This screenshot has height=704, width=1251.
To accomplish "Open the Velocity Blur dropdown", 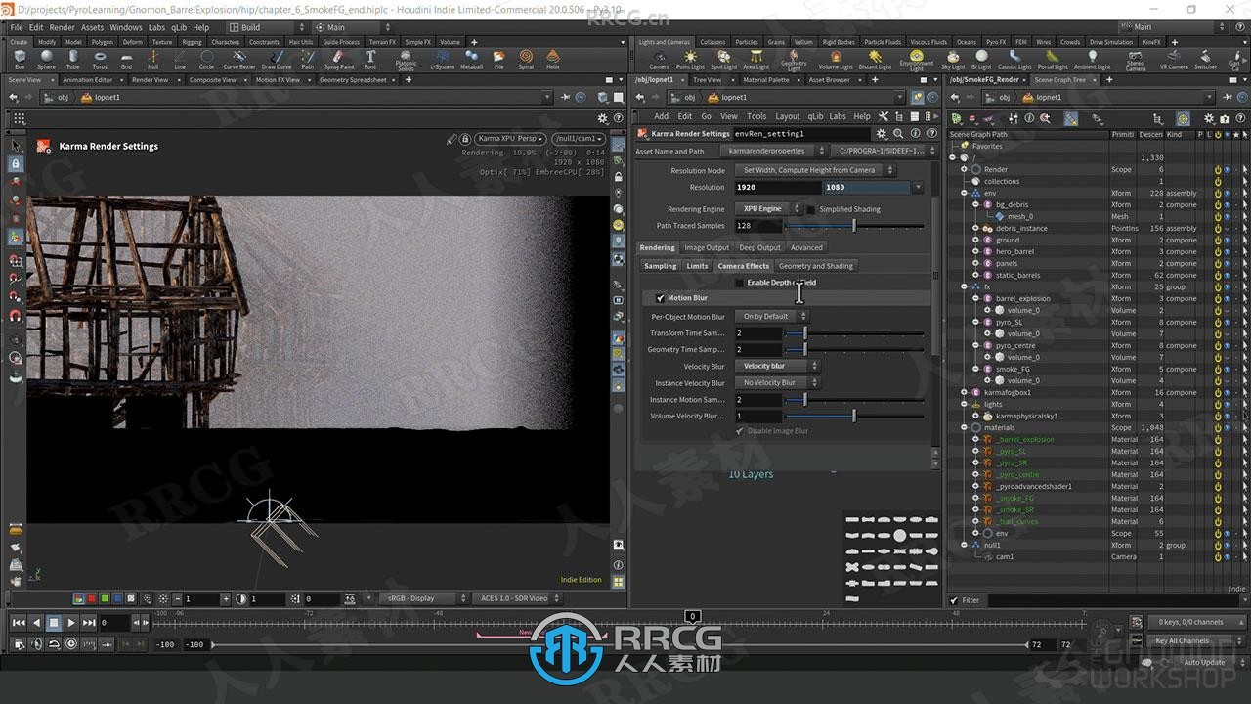I will [776, 367].
